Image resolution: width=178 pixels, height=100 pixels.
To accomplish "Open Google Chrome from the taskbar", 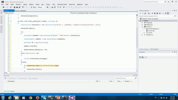I will click(x=31, y=98).
